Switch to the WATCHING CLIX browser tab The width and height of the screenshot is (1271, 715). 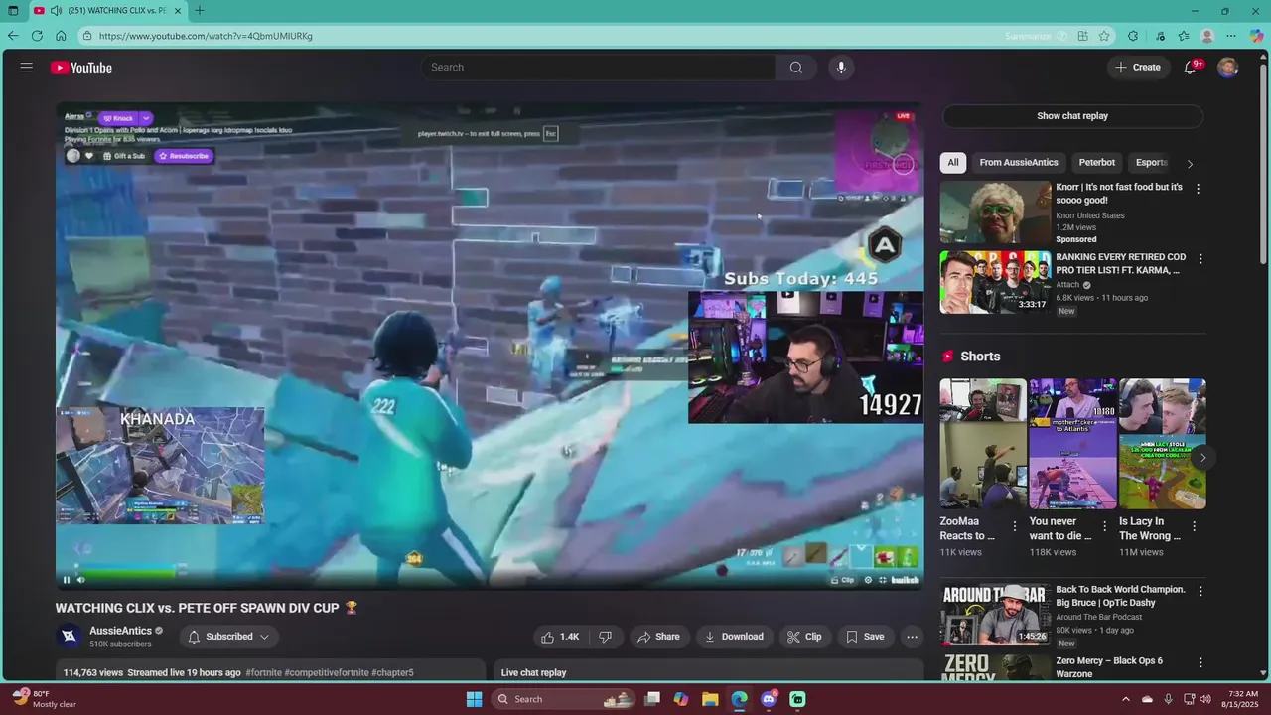point(107,11)
